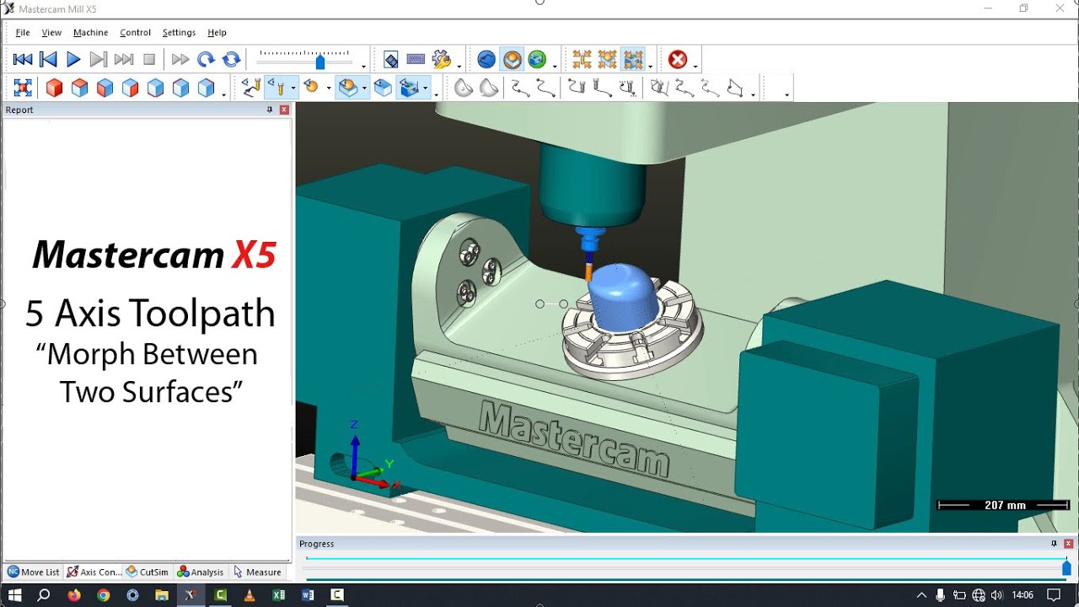Click the single blue circular arrow icon
Image resolution: width=1079 pixels, height=607 pixels.
coord(206,59)
